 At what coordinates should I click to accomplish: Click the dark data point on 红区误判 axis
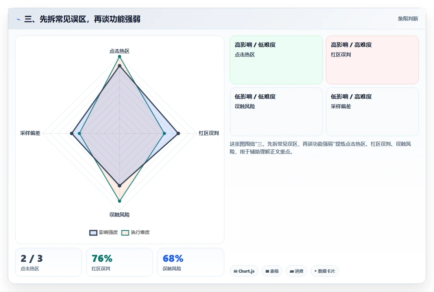(178, 133)
